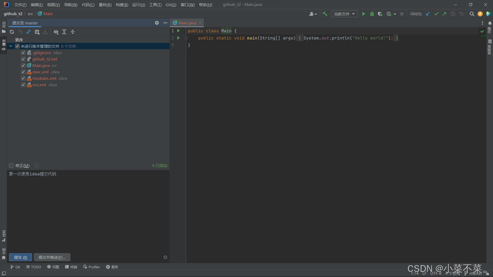Click the refresh changes icon
Viewport: 493px width, 277px height.
12,32
